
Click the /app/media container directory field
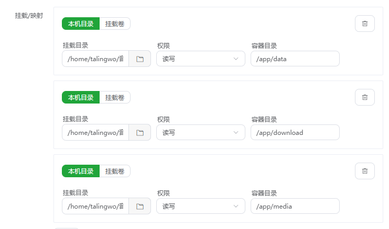click(295, 207)
